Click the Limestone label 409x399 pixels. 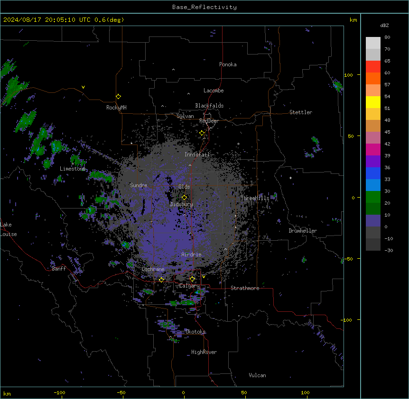(x=73, y=169)
